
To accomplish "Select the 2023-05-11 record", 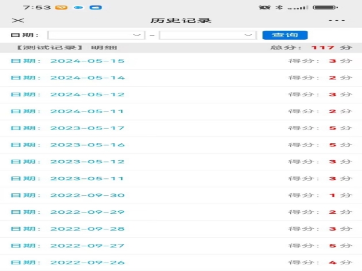I will 181,179.
